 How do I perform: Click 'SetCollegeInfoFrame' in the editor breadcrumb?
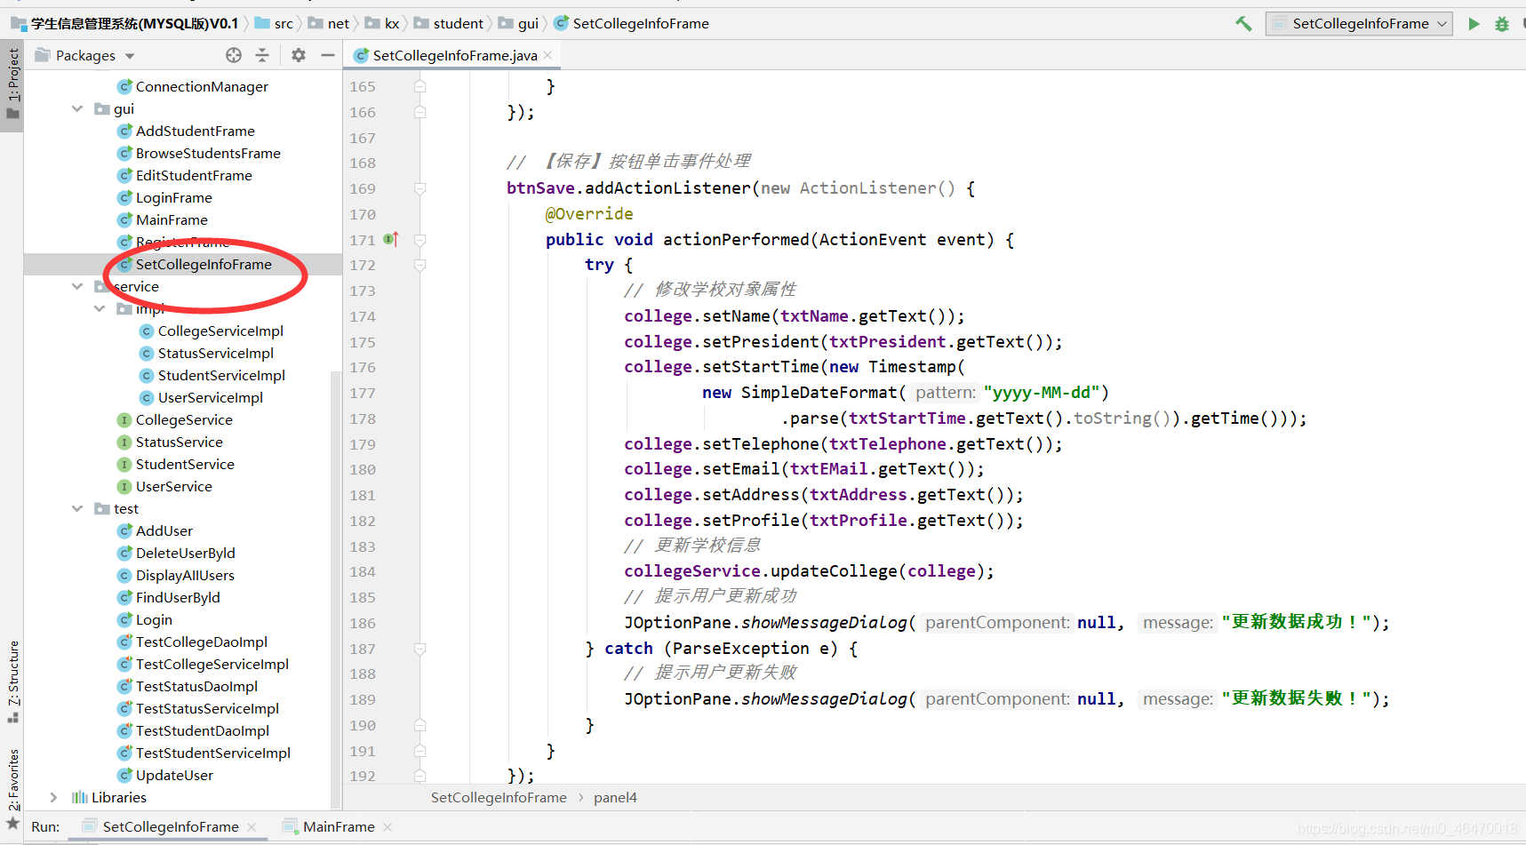tap(499, 797)
